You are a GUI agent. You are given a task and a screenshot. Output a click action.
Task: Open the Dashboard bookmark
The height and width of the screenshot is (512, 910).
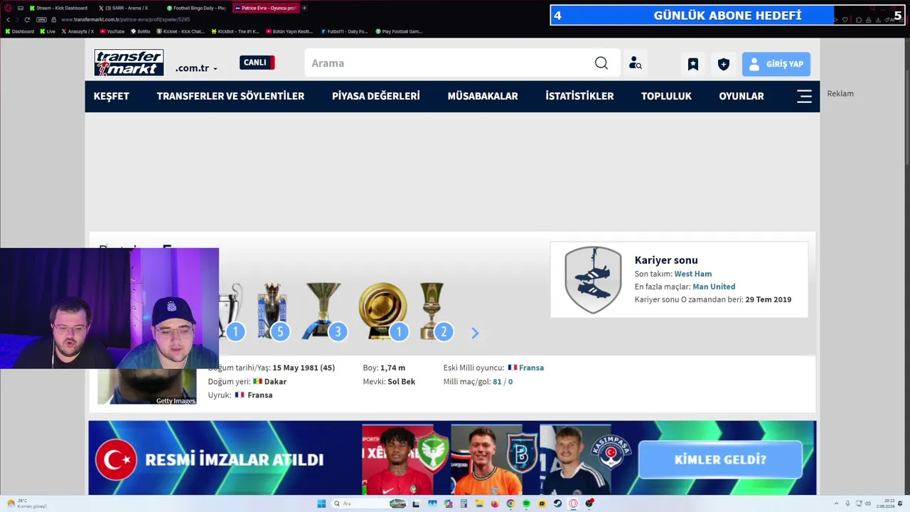(19, 31)
